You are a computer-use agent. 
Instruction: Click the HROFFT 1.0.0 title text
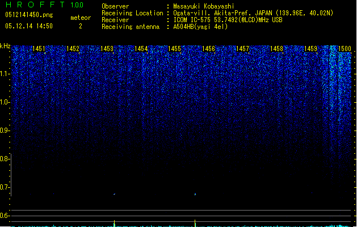click(x=44, y=5)
